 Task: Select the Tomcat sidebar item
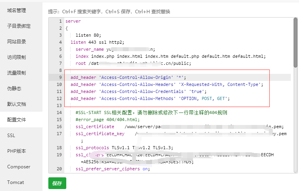coord(15,182)
